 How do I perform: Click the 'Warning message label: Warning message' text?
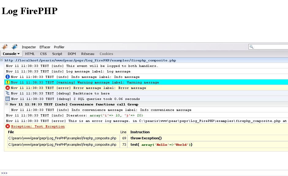(118, 82)
